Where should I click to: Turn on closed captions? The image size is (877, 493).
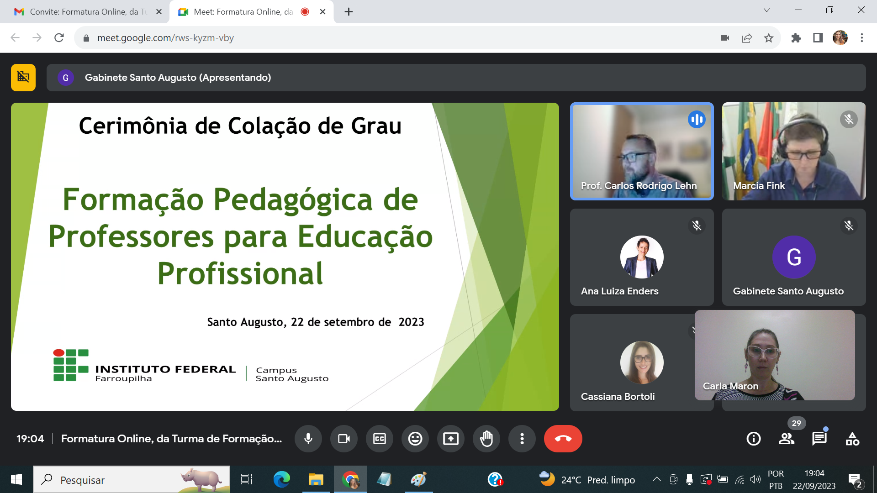pyautogui.click(x=379, y=439)
